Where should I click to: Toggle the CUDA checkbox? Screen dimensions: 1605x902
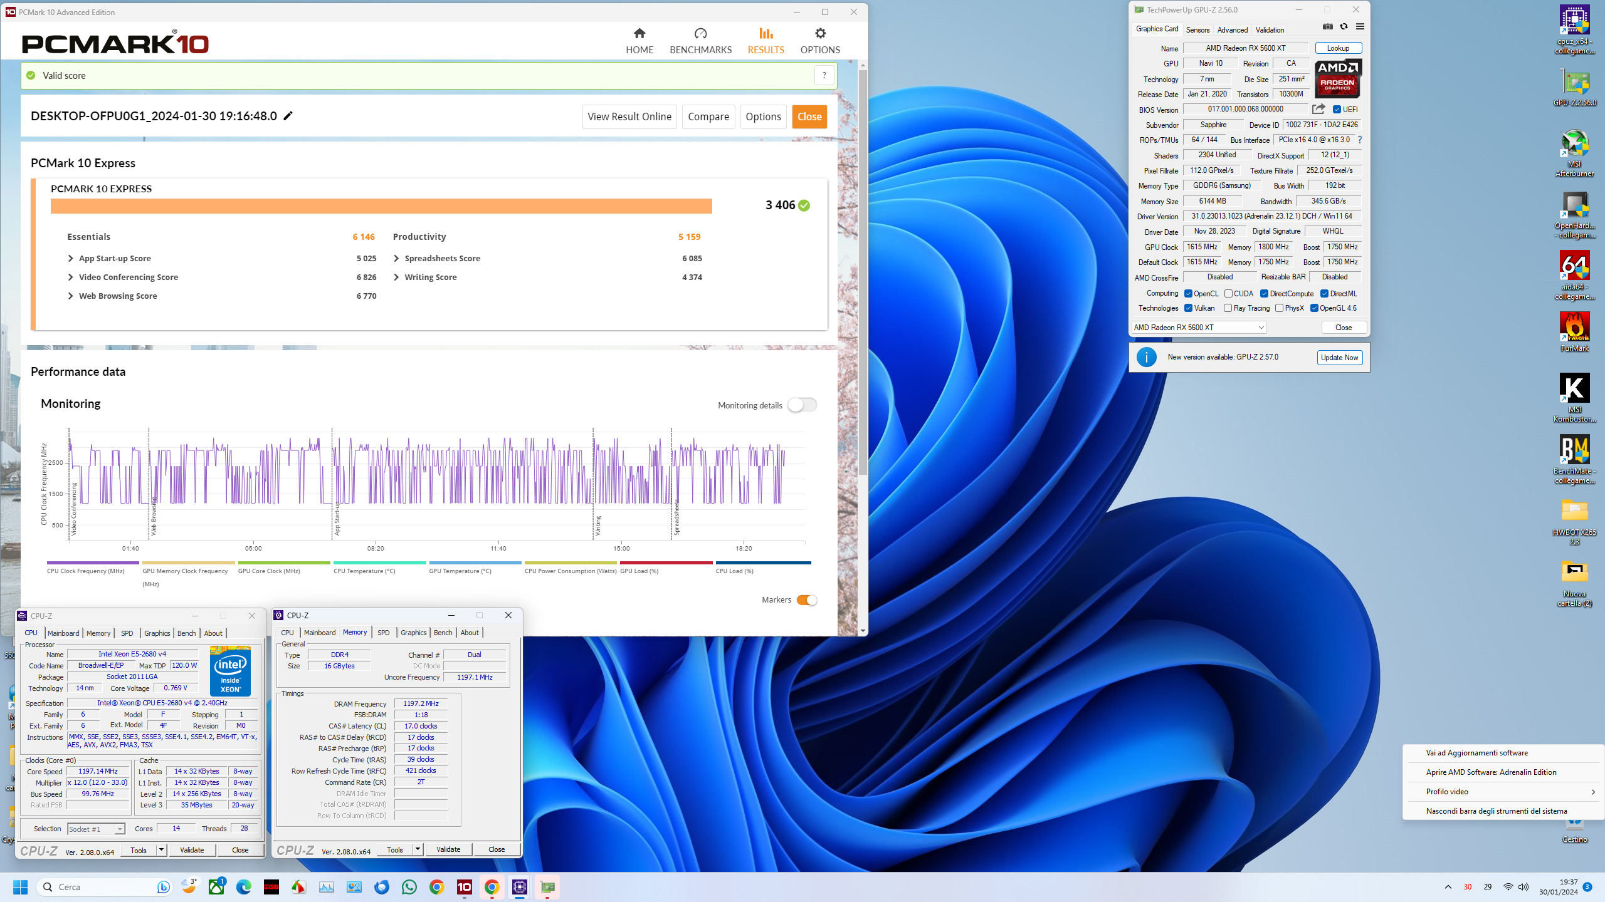click(x=1228, y=293)
